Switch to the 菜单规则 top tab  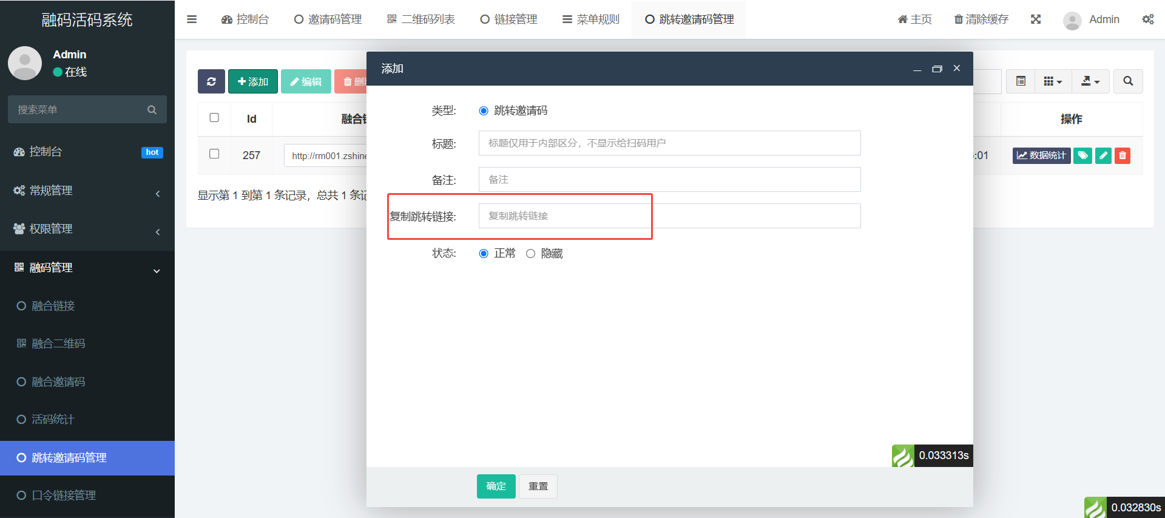(x=591, y=19)
